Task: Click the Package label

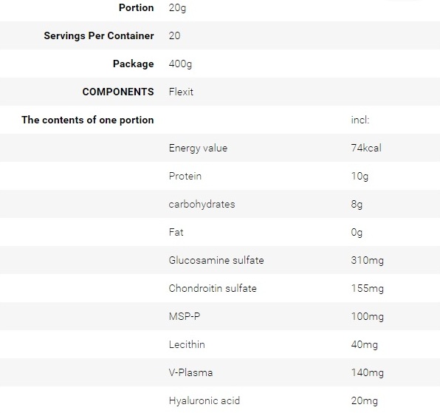Action: click(x=134, y=64)
